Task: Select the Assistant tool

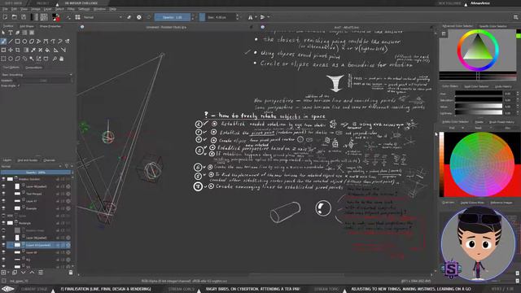Action: click(56, 50)
